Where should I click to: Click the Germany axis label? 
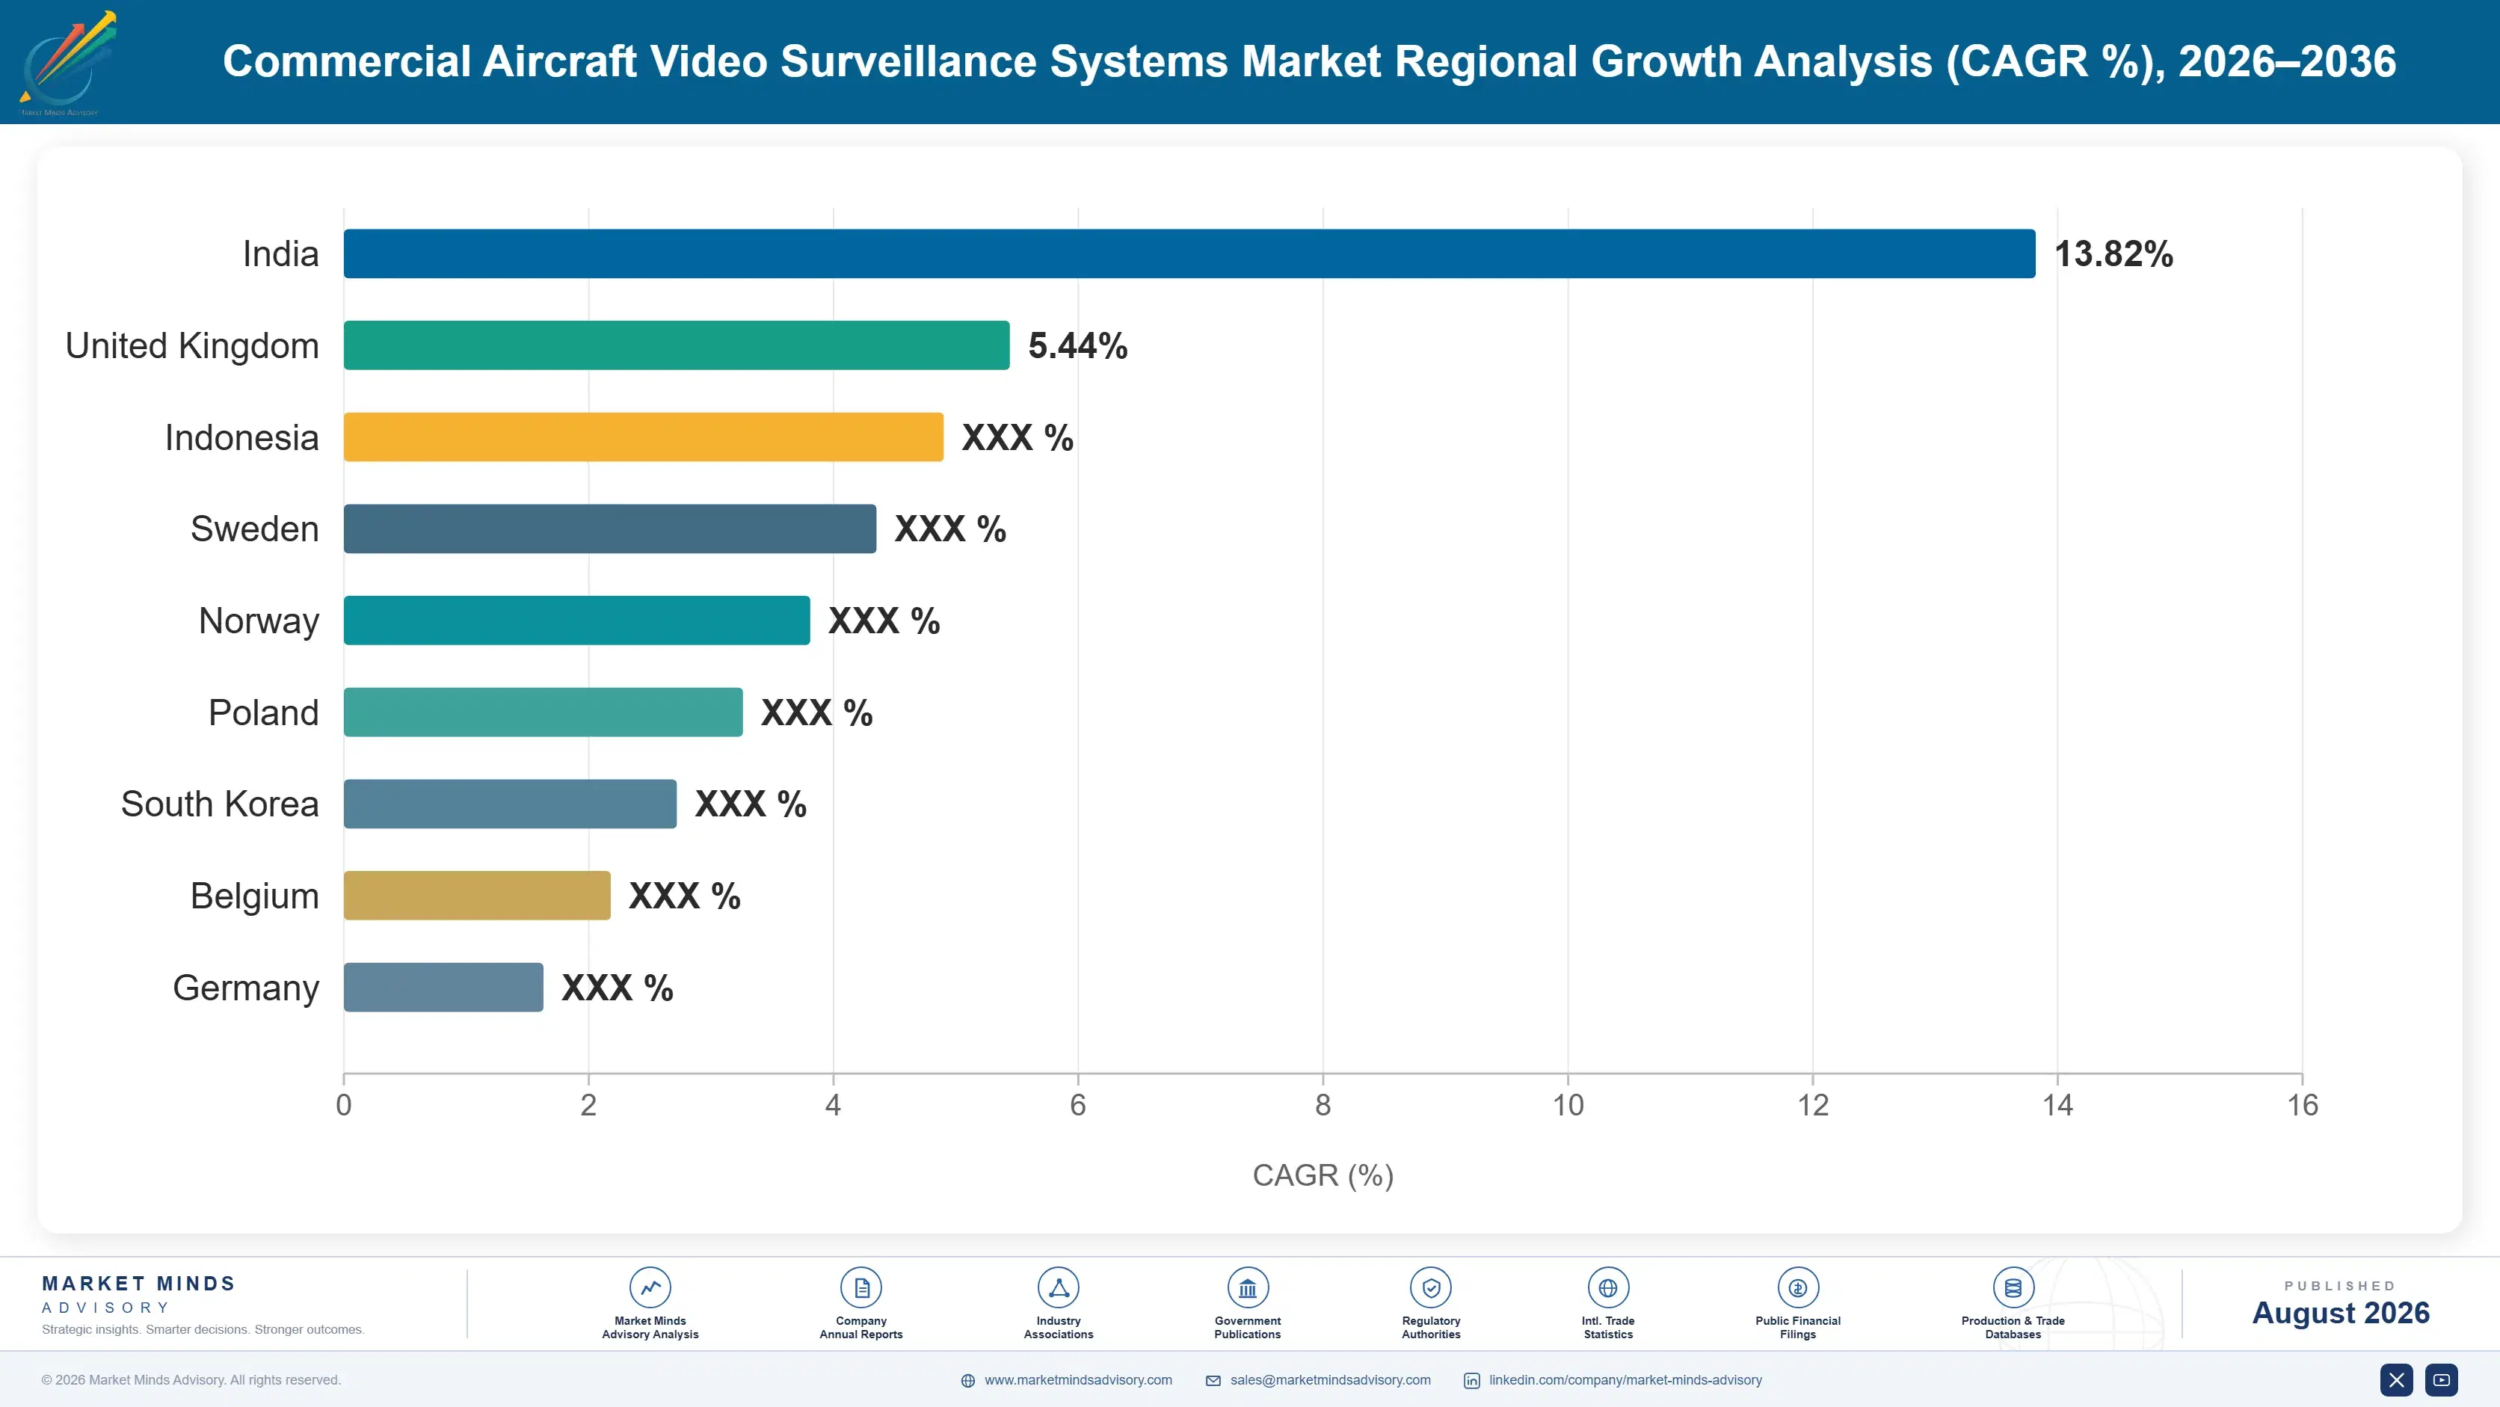click(x=245, y=988)
